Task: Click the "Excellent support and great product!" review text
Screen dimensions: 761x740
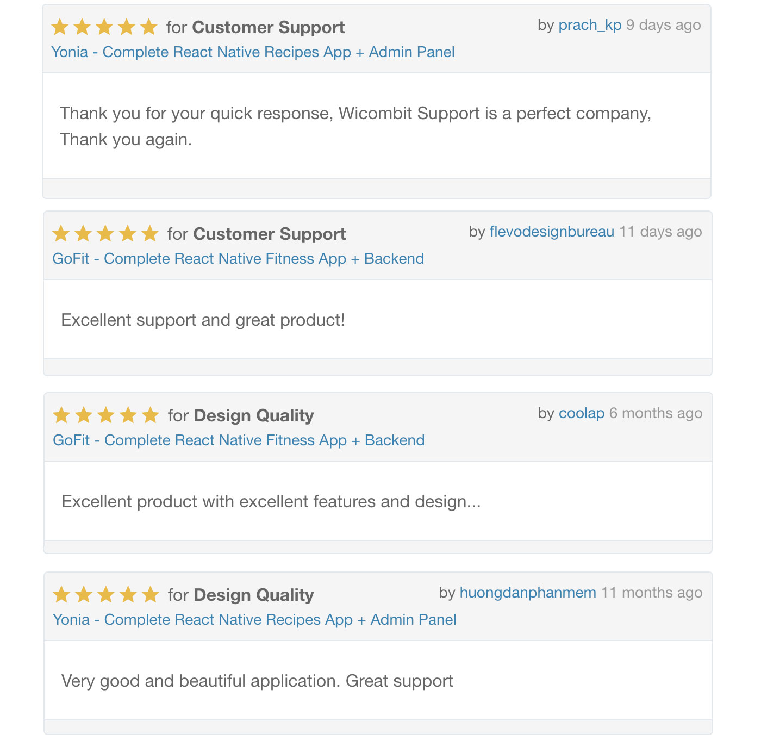Action: click(203, 320)
